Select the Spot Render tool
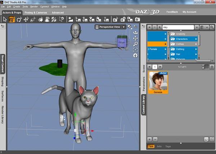The width and height of the screenshot is (216, 154). [54, 19]
